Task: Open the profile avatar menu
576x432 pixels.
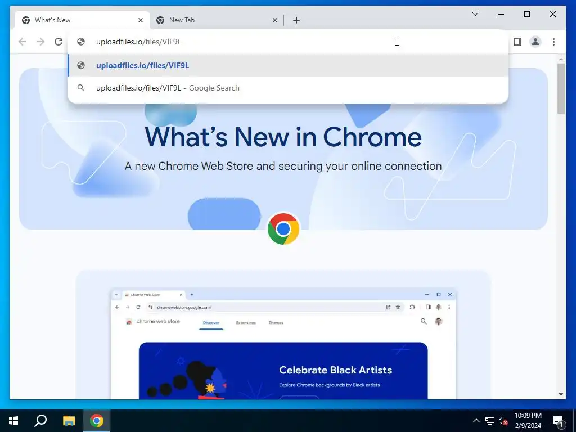Action: (535, 42)
